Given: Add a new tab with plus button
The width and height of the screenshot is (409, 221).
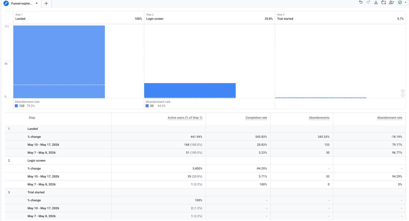Looking at the screenshot, I should pyautogui.click(x=46, y=3).
